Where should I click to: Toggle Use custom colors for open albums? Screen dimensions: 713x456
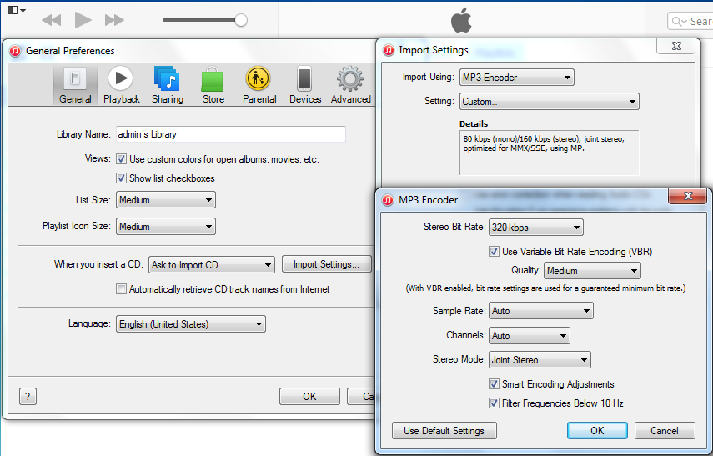point(121,159)
